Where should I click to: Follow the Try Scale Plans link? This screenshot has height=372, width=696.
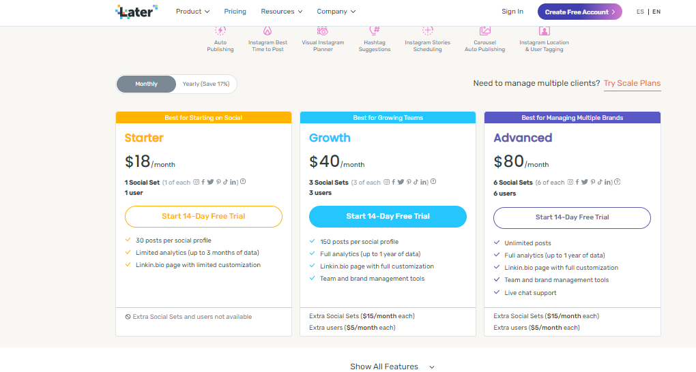(632, 84)
